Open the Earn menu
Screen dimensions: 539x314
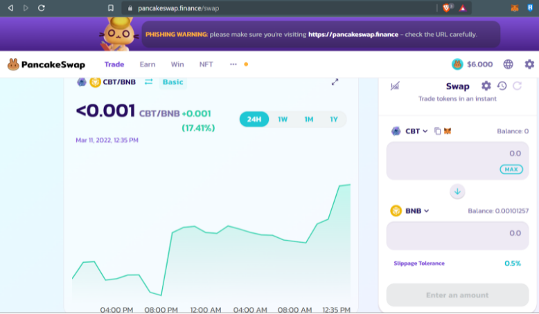[148, 64]
